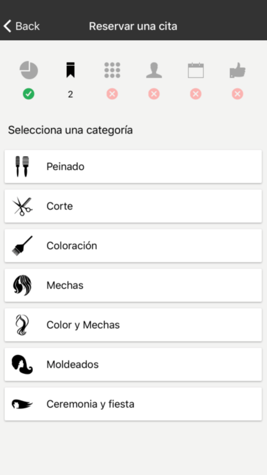Tap the red X under thumbs-up step

(237, 94)
